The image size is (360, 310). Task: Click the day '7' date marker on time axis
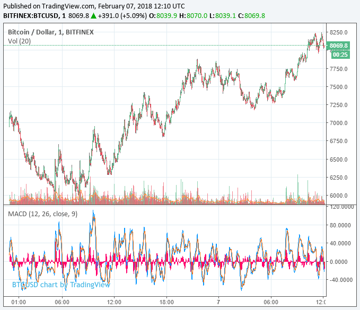(x=218, y=302)
